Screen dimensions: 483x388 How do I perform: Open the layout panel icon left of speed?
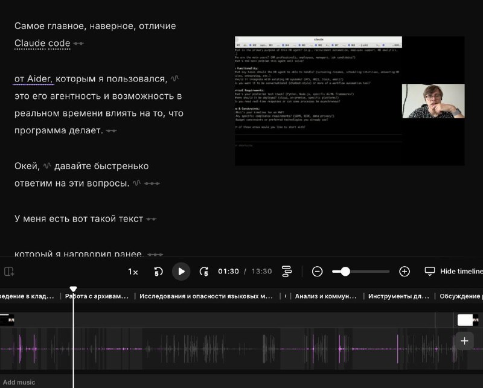coord(9,272)
